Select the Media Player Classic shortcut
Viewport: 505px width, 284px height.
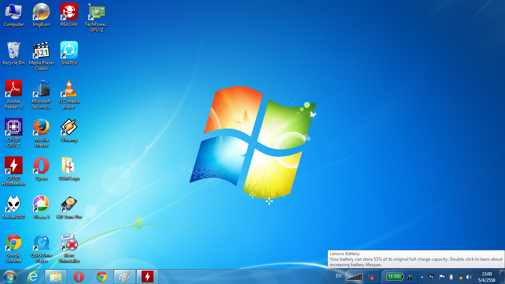coord(41,56)
